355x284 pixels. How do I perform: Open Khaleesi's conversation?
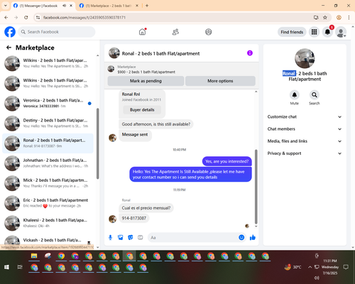(x=48, y=223)
